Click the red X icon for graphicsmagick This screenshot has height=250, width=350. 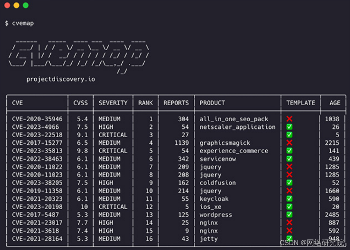coord(289,143)
